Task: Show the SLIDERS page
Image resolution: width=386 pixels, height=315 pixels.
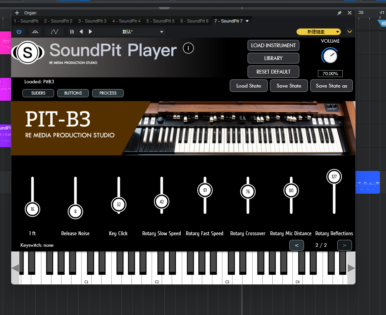Action: coord(38,93)
